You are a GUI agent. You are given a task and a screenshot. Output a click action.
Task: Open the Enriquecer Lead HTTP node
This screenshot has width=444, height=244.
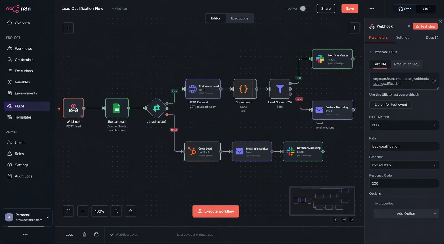coord(203,89)
